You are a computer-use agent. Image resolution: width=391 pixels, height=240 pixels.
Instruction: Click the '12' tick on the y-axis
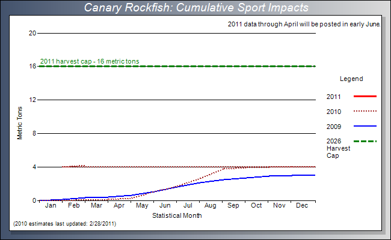pyautogui.click(x=32, y=100)
